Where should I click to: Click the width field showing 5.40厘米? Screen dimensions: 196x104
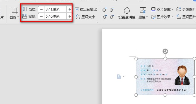(55, 16)
